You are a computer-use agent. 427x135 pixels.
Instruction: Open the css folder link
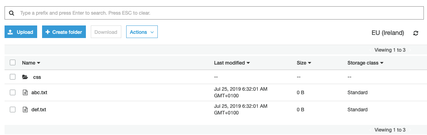click(x=37, y=77)
